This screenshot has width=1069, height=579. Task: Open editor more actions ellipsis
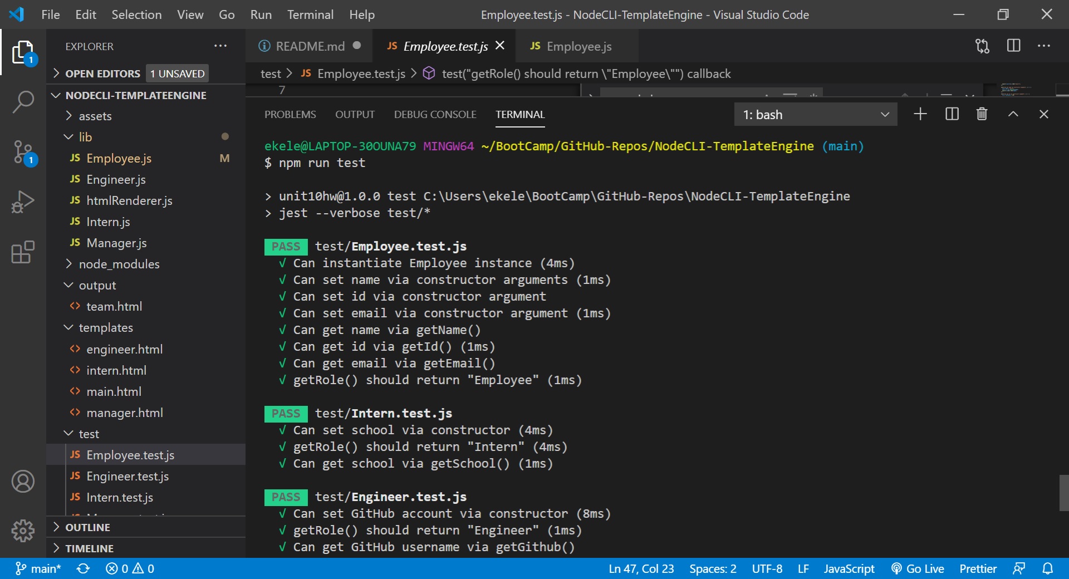pos(1044,46)
